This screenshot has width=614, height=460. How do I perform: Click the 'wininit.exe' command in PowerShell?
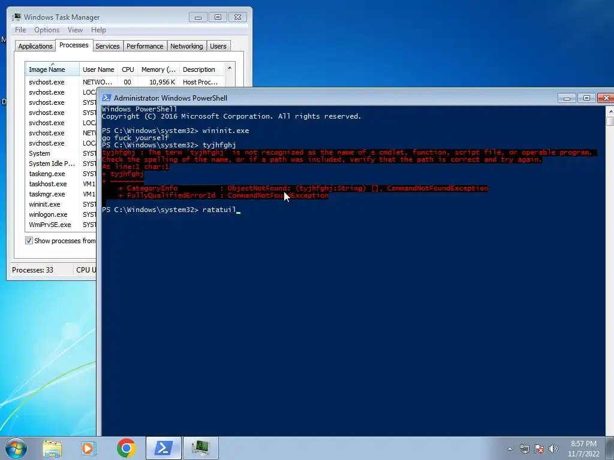pos(225,131)
